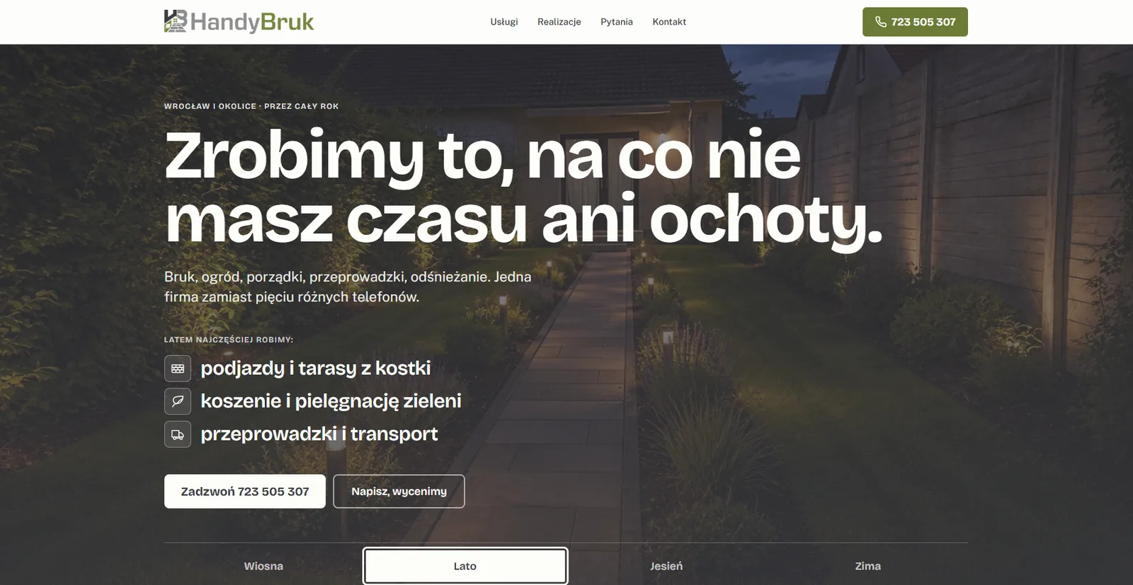Click the Napisz, wycenimy button
The width and height of the screenshot is (1133, 585).
[x=399, y=491]
